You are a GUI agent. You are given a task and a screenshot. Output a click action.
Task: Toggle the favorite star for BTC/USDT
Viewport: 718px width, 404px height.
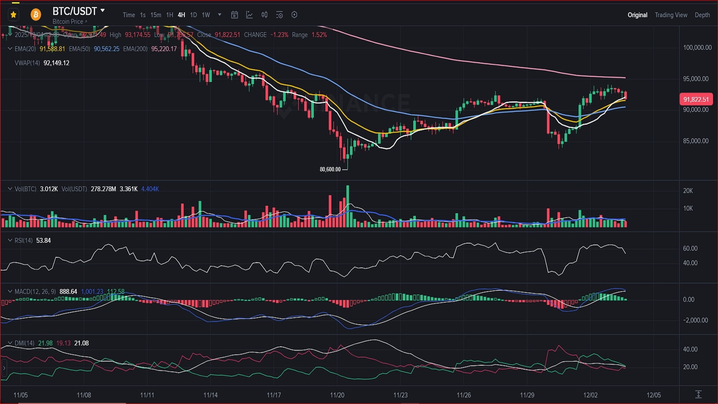13,15
